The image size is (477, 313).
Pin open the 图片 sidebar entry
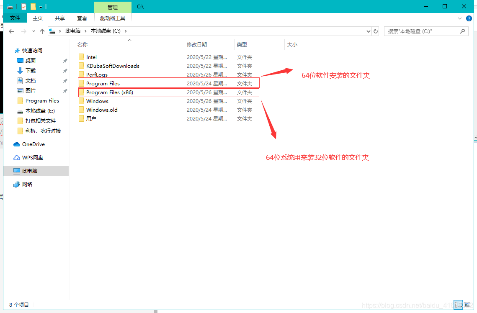pyautogui.click(x=65, y=90)
